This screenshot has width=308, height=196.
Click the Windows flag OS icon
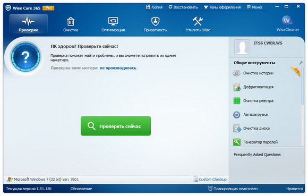pyautogui.click(x=10, y=180)
